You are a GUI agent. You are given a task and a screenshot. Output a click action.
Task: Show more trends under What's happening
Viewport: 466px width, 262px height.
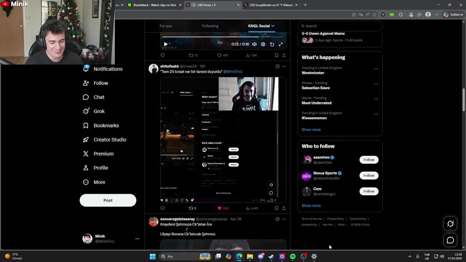click(311, 130)
